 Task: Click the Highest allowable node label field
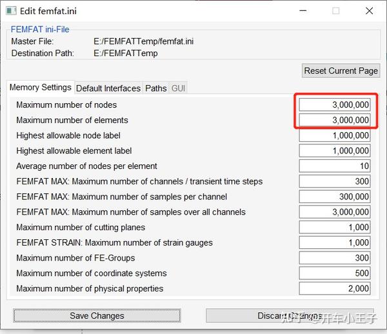point(335,135)
